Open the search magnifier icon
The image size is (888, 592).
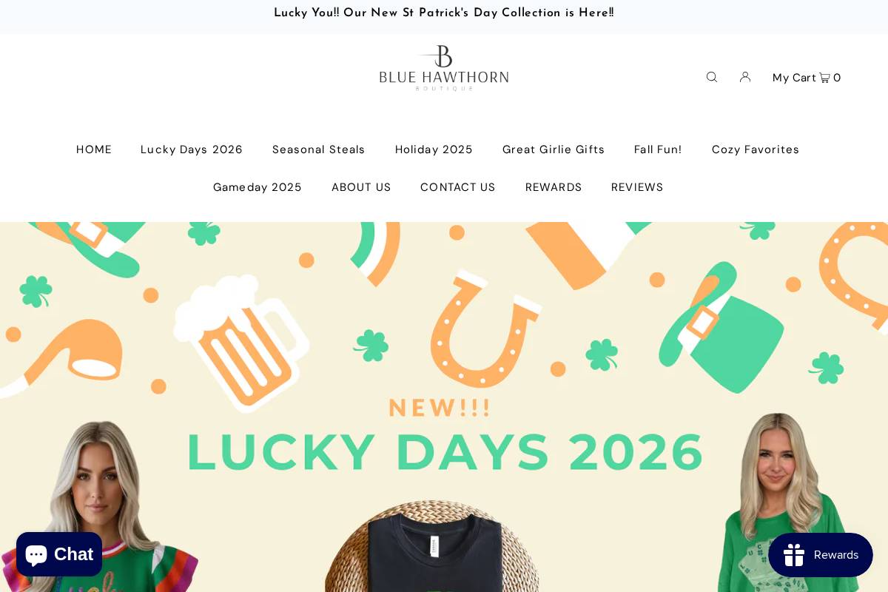[711, 77]
